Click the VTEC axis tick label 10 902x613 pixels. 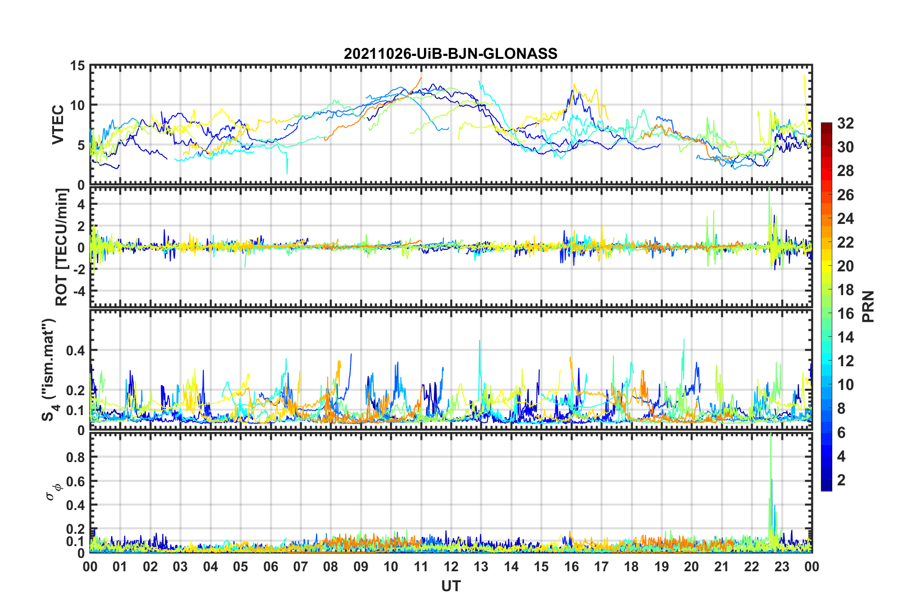77,105
